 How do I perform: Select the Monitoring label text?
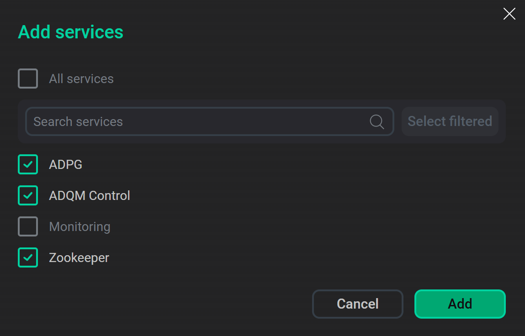(x=80, y=226)
